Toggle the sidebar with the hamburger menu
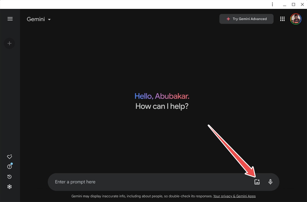This screenshot has height=202, width=307. tap(10, 19)
